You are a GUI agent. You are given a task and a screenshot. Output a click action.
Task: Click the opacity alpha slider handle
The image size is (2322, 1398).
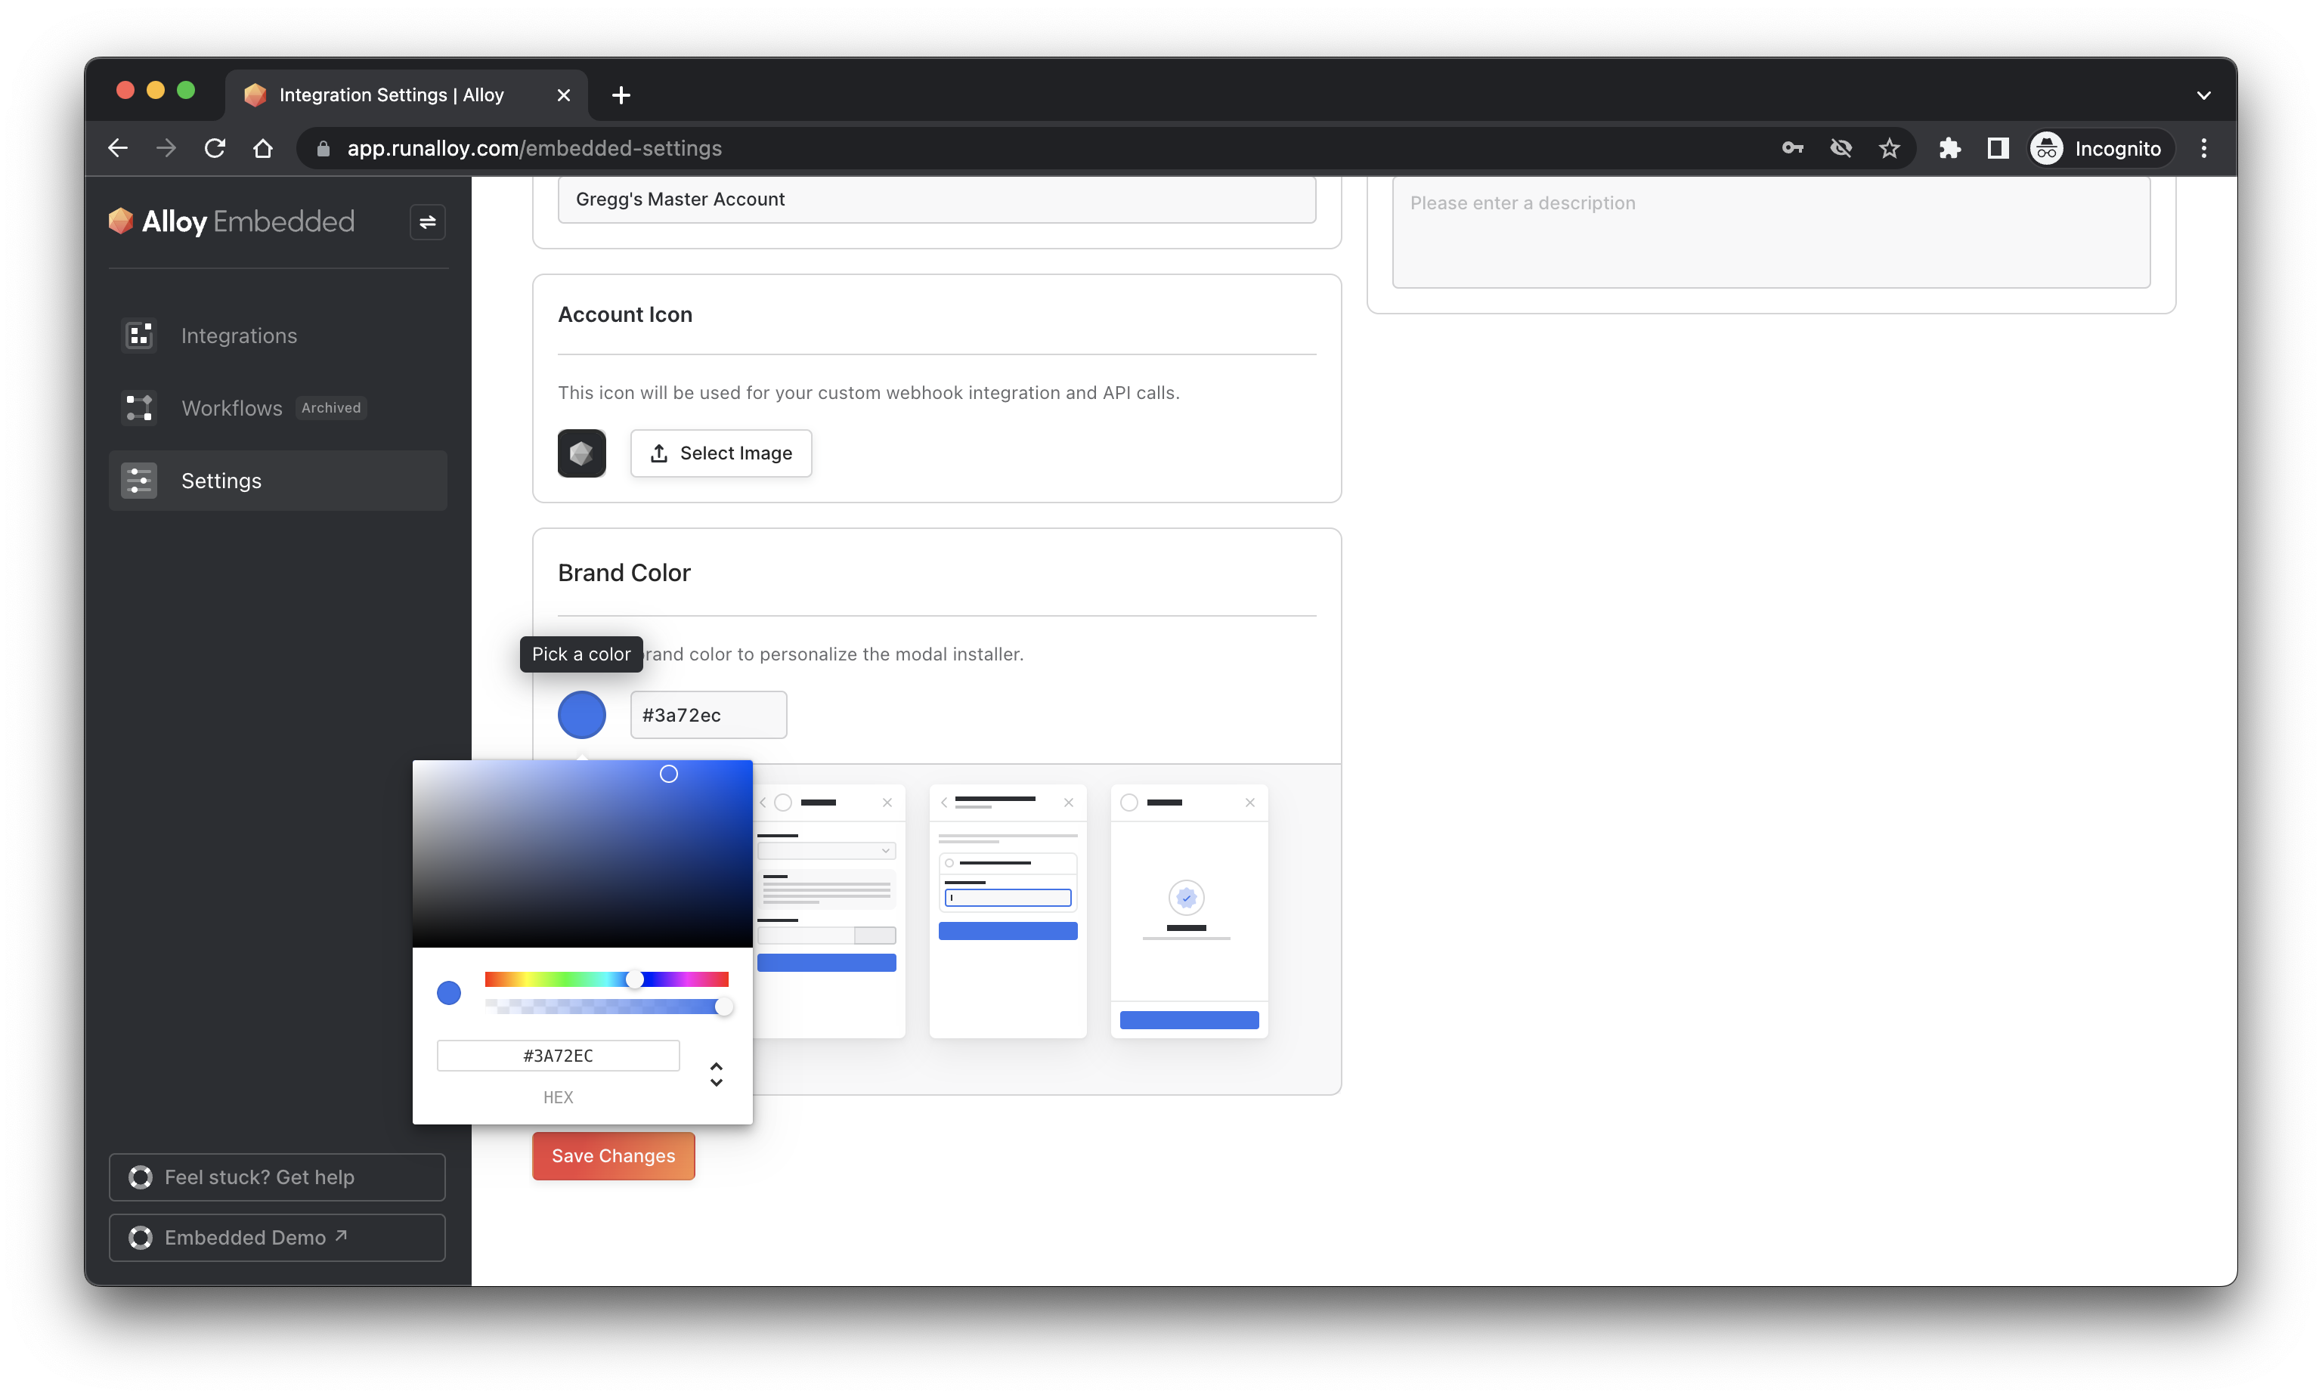(723, 1007)
